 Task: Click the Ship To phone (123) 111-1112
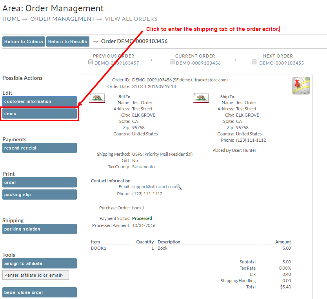pos(251,140)
